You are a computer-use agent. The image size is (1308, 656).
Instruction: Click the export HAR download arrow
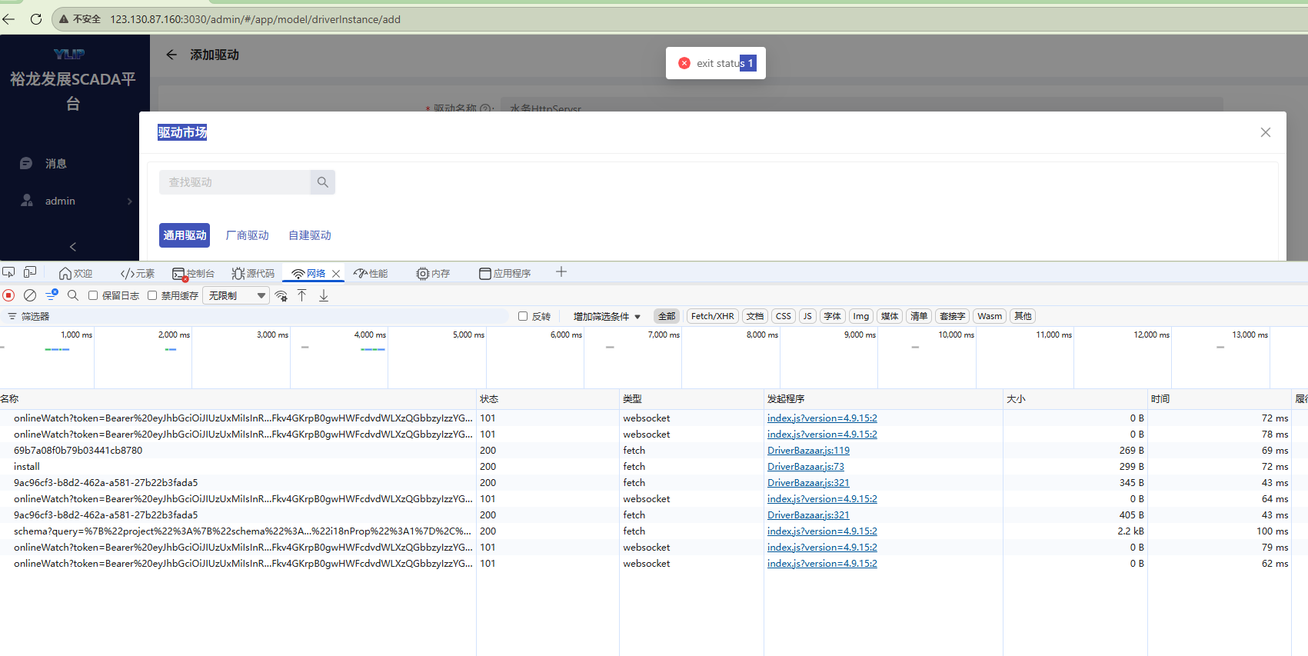(x=324, y=295)
